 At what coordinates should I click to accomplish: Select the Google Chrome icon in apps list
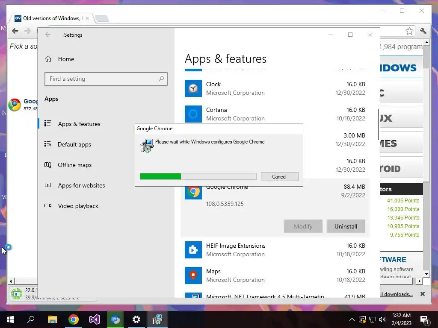193,192
